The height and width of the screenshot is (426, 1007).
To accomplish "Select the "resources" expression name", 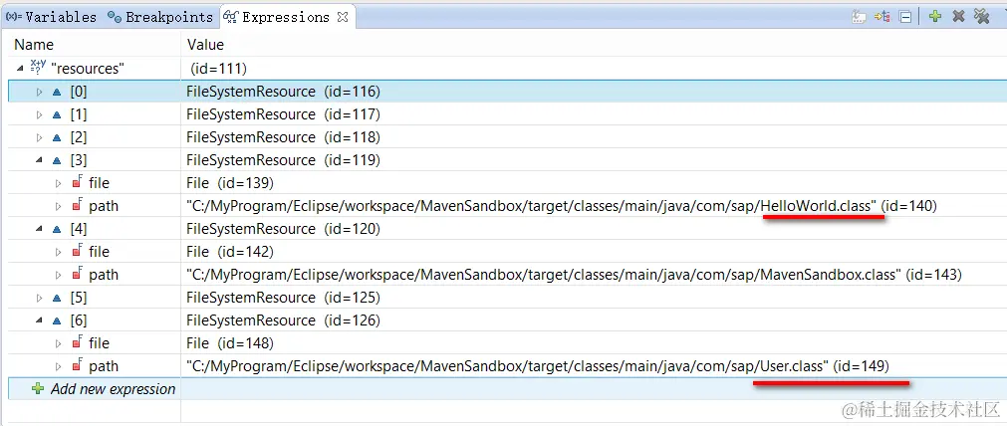I will 88,69.
